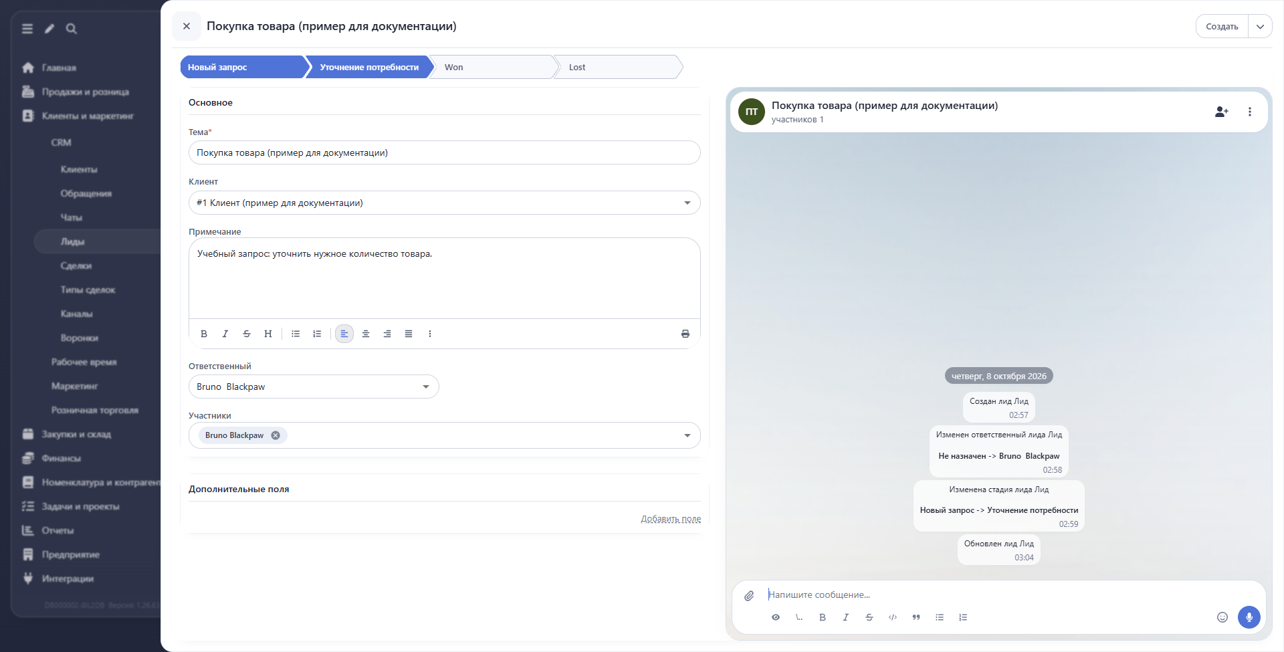Remove the Bruno Blackpaw participant chip
Viewport: 1284px width, 652px height.
point(276,435)
